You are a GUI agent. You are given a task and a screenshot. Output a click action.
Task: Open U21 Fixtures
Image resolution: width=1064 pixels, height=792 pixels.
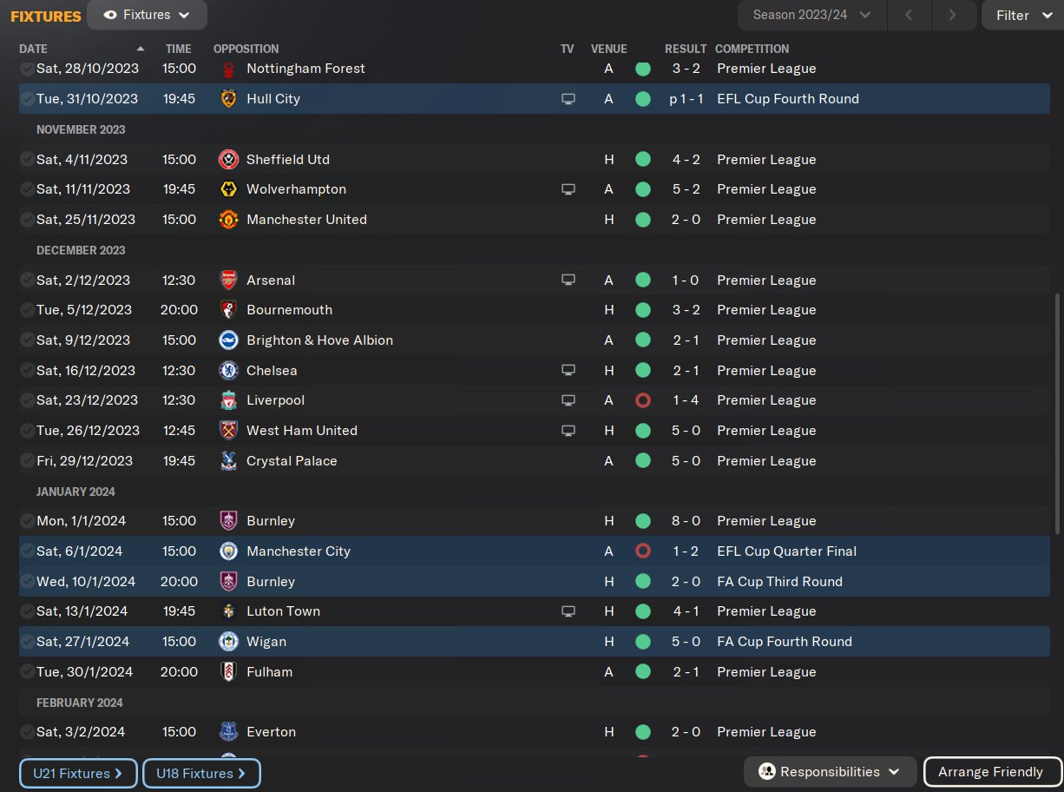78,773
